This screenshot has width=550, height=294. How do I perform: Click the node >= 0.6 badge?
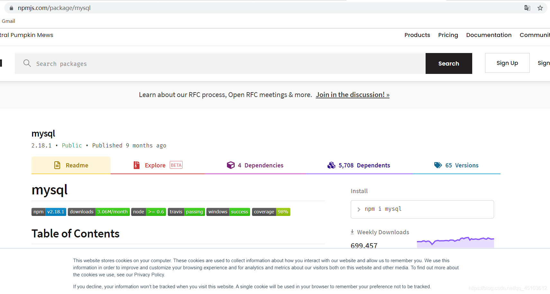click(x=149, y=212)
